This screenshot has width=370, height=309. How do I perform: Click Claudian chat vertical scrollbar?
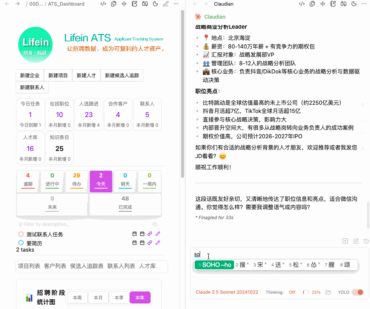368,215
